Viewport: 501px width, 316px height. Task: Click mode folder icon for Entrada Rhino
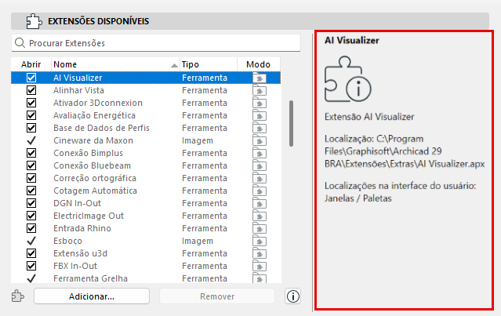(260, 228)
